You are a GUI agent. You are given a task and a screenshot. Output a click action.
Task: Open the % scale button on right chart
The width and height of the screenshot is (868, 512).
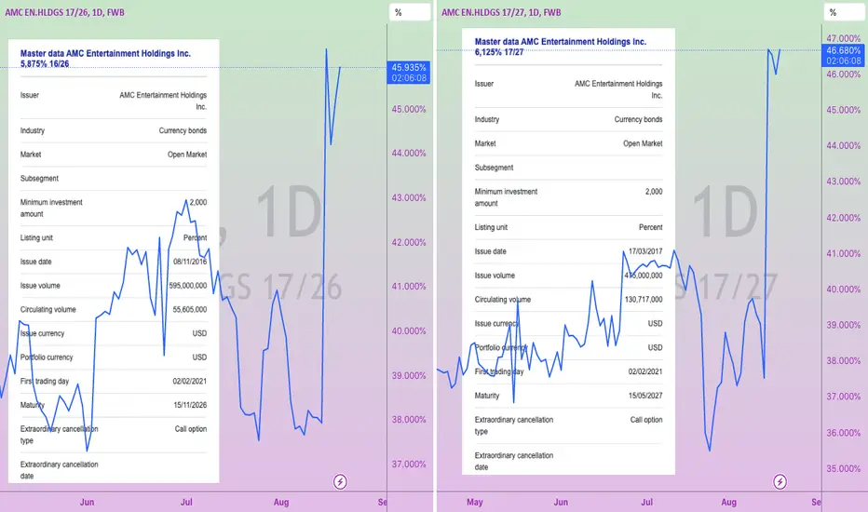(844, 12)
